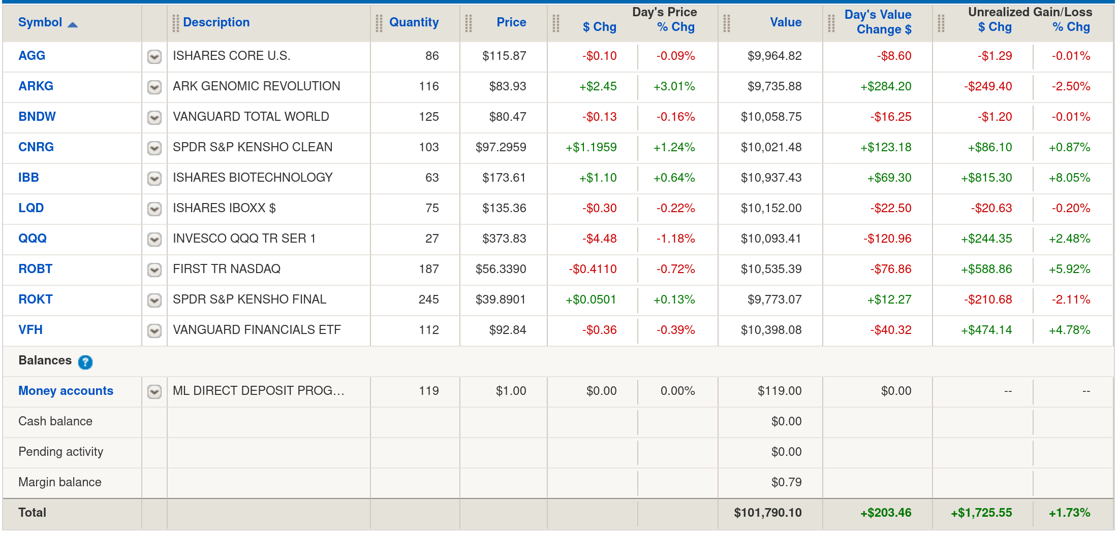The image size is (1119, 535).
Task: Click the Unrealized Gain/Loss drag handle
Action: 941,23
